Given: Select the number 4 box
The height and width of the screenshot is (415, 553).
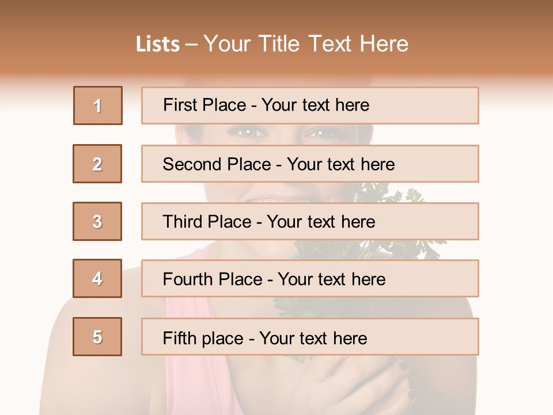Looking at the screenshot, I should (97, 278).
